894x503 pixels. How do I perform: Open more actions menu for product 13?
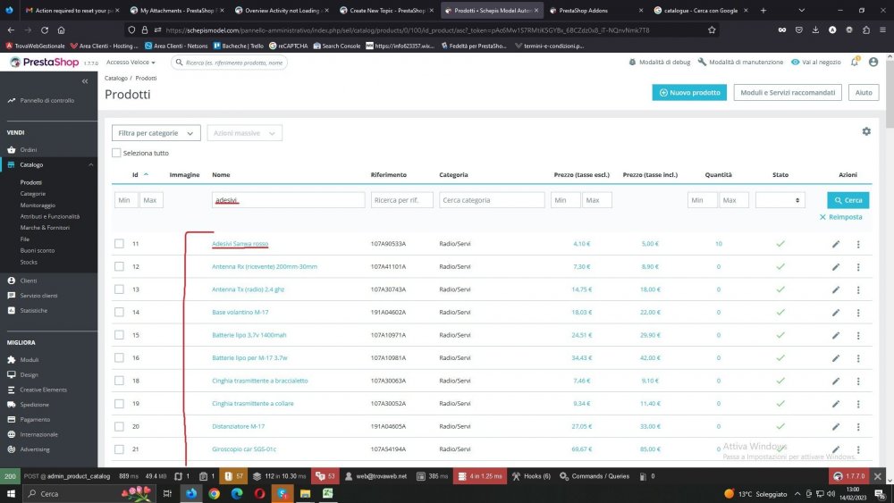[x=858, y=289]
